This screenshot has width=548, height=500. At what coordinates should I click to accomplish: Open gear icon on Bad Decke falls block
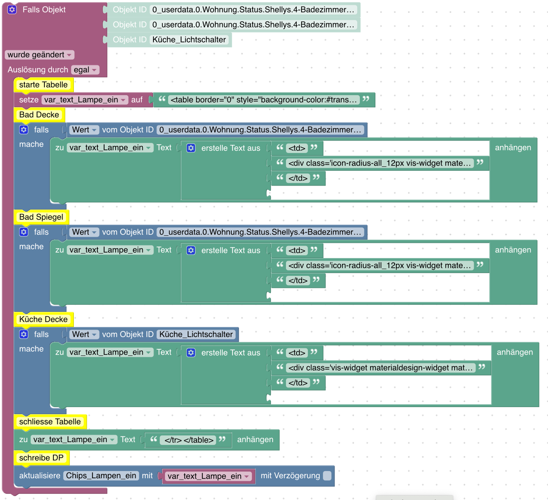(24, 129)
